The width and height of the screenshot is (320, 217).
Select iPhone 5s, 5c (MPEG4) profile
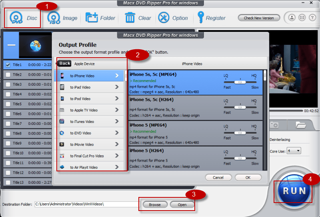[x=195, y=82]
